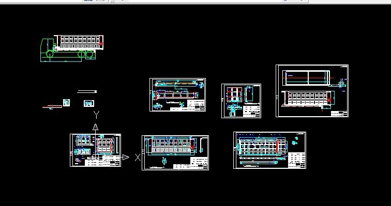Screen dimensions: 391x206
Task: Select the red cross-member in the frame plan view
Action: coord(277,146)
